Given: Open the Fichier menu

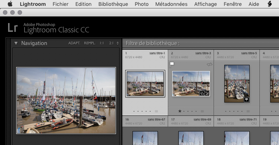Looking at the screenshot, I should (x=60, y=4).
